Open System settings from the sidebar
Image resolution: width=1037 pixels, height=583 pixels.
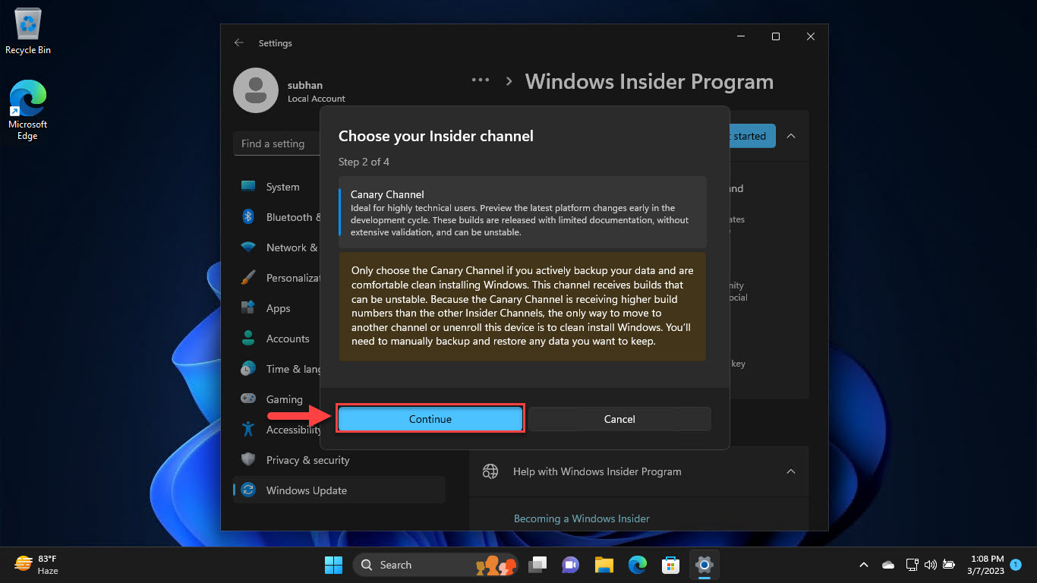pyautogui.click(x=282, y=186)
